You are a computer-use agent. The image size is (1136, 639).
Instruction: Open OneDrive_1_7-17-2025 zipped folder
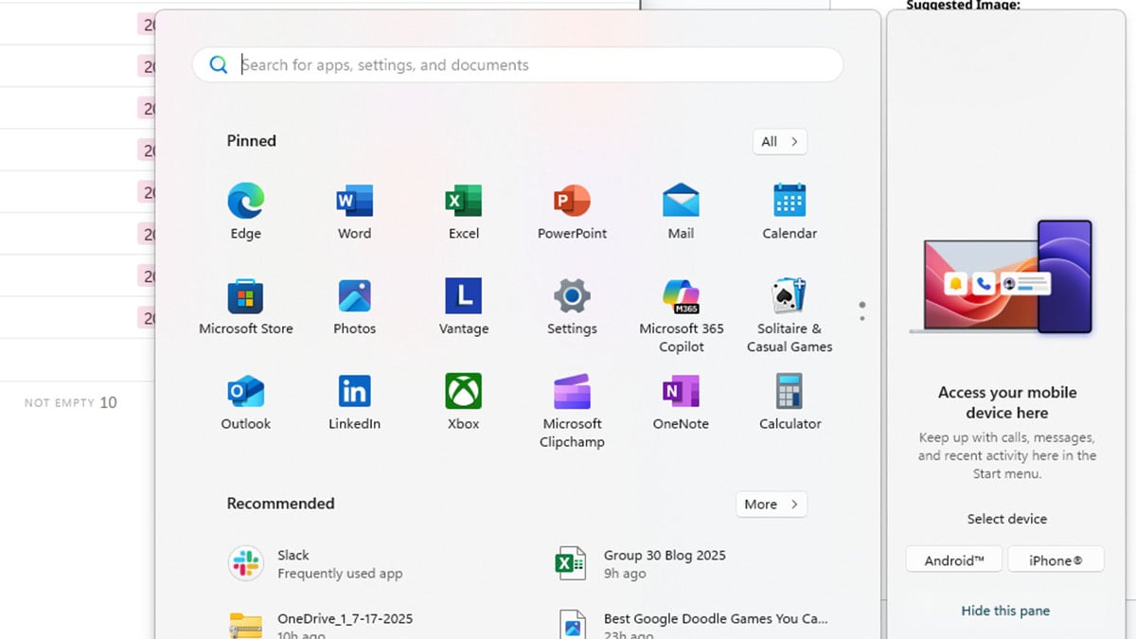pyautogui.click(x=320, y=624)
